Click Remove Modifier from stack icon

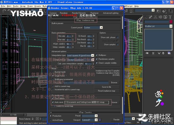163,53
